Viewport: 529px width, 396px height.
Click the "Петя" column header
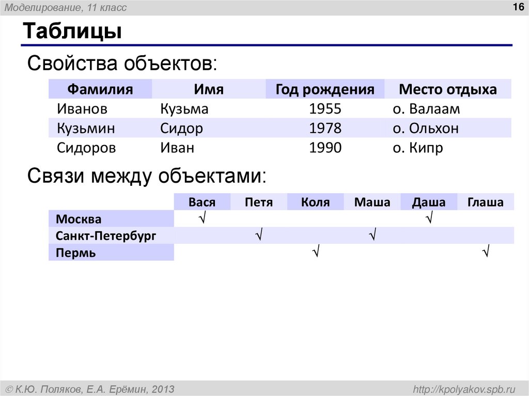coord(259,202)
